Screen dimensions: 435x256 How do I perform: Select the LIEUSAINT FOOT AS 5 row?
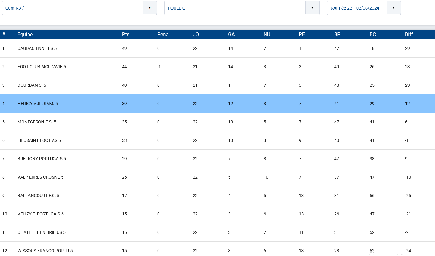tap(217, 140)
